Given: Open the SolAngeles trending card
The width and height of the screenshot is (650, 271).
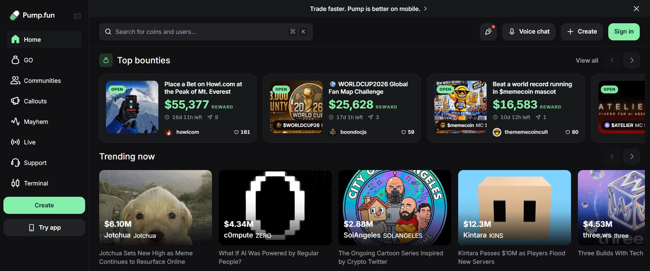Looking at the screenshot, I should pos(395,208).
